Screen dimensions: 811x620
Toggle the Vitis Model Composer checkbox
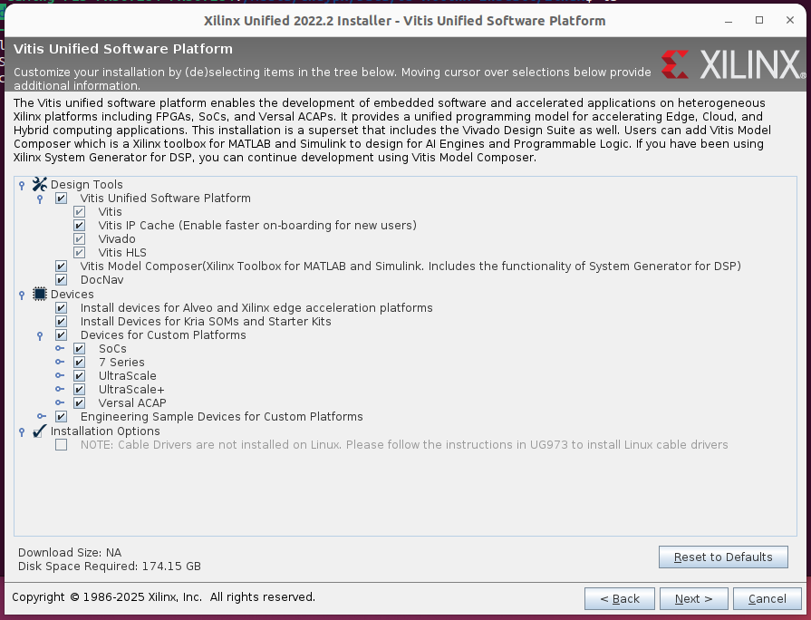61,266
